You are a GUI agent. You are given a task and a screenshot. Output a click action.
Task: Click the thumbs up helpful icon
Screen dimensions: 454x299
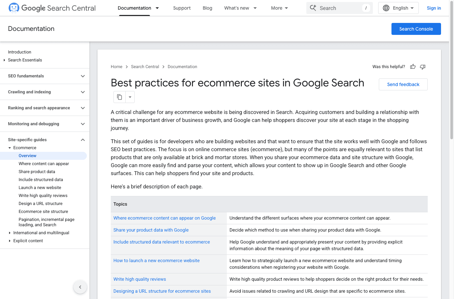413,67
